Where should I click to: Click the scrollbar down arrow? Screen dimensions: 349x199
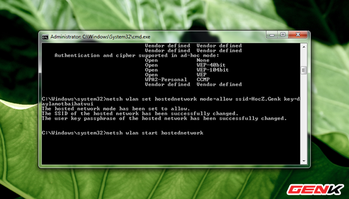tap(304, 161)
